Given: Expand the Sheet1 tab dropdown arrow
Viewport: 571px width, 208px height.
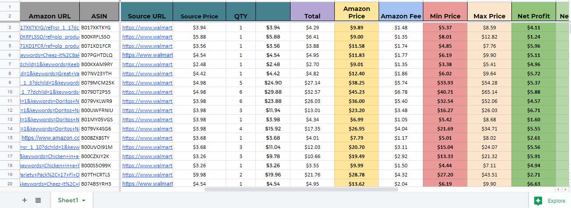Looking at the screenshot, I should point(84,200).
